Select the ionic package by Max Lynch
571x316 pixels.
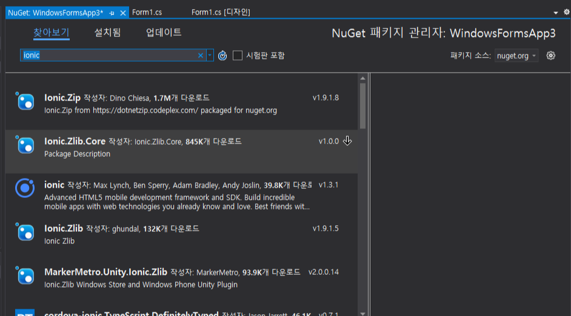55,185
